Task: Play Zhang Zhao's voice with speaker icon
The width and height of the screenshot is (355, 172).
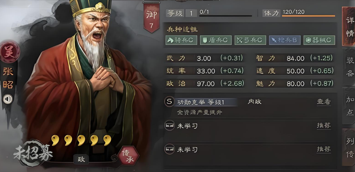Action: [x=8, y=99]
